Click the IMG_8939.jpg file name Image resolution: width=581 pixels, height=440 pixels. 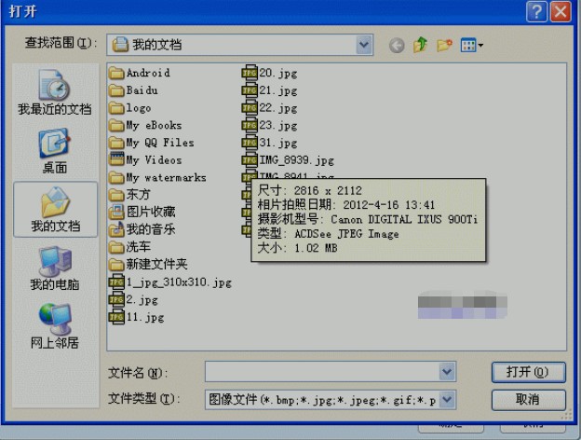pos(296,160)
